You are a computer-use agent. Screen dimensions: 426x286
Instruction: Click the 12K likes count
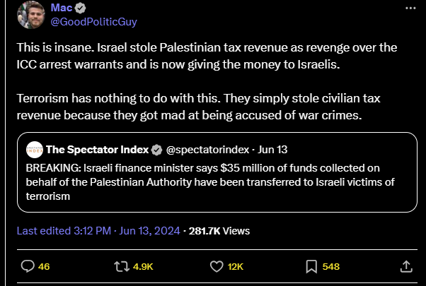[236, 266]
